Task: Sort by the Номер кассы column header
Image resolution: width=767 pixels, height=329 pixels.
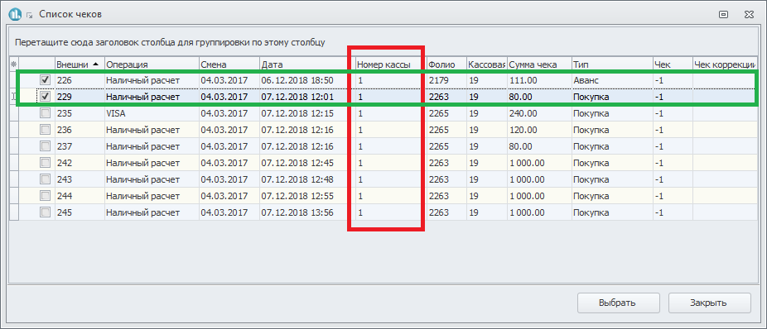Action: tap(390, 64)
